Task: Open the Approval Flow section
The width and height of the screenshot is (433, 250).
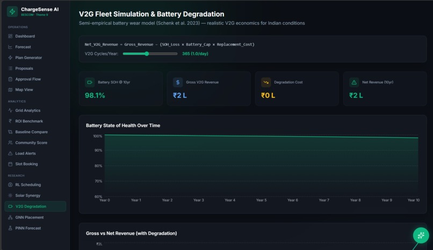Action: click(35, 79)
